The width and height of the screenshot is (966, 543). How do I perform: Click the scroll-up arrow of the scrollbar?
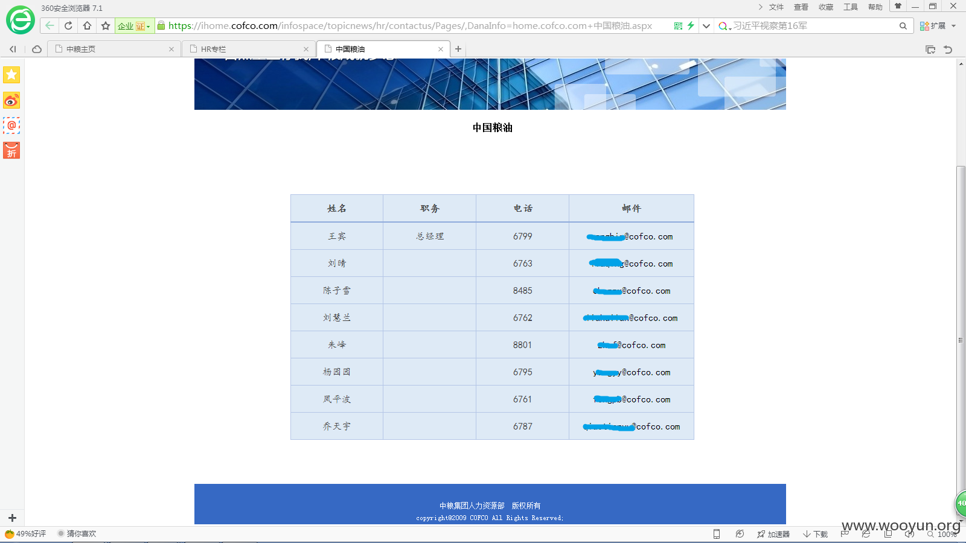click(x=961, y=63)
